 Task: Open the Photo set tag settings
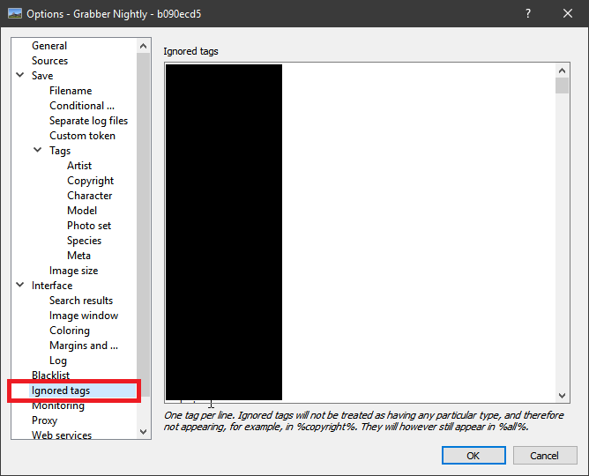click(89, 226)
